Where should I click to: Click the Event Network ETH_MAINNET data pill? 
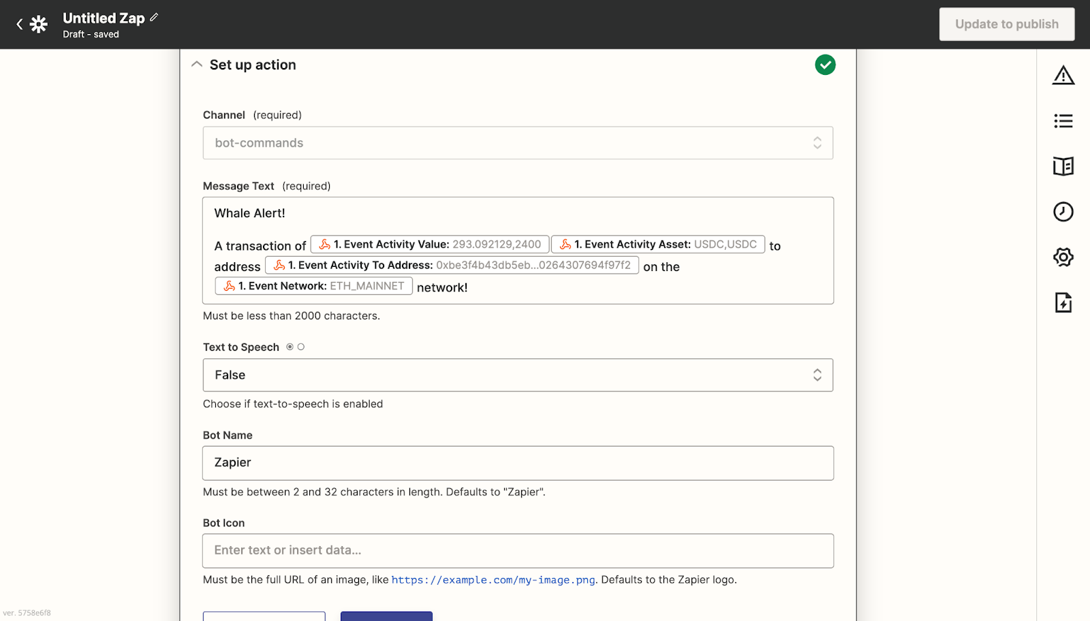[x=314, y=286]
